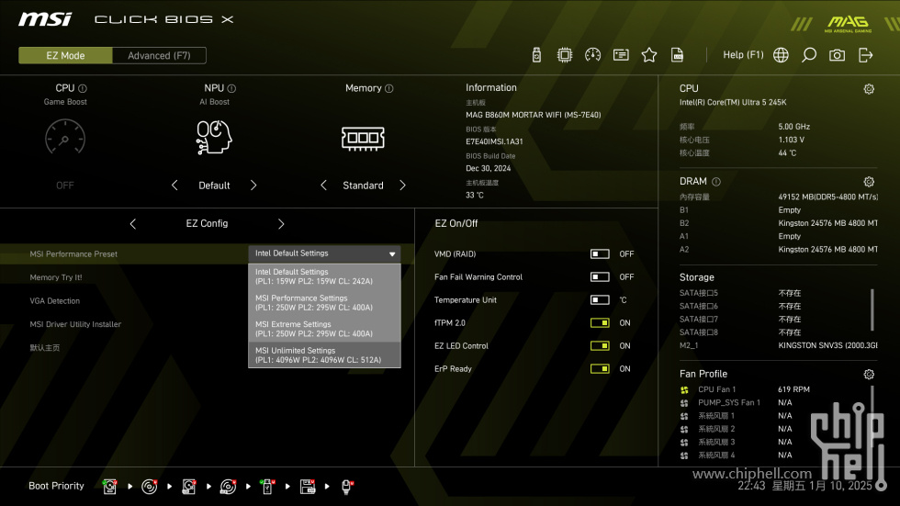Select third boot device USB hard disk icon
The height and width of the screenshot is (506, 900).
tap(189, 487)
